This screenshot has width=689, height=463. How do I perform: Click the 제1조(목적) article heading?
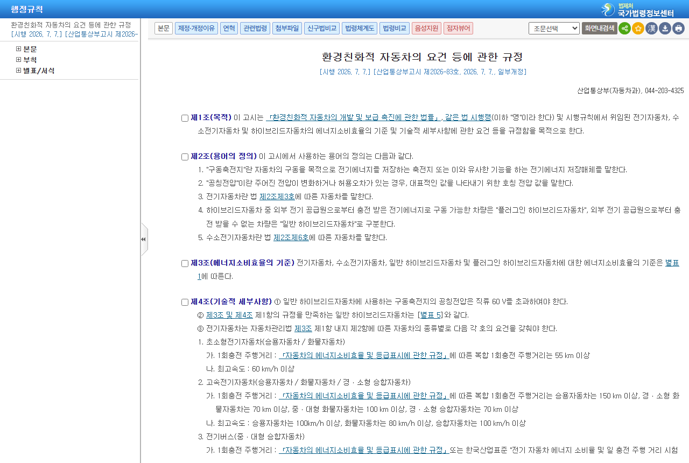[x=211, y=117]
